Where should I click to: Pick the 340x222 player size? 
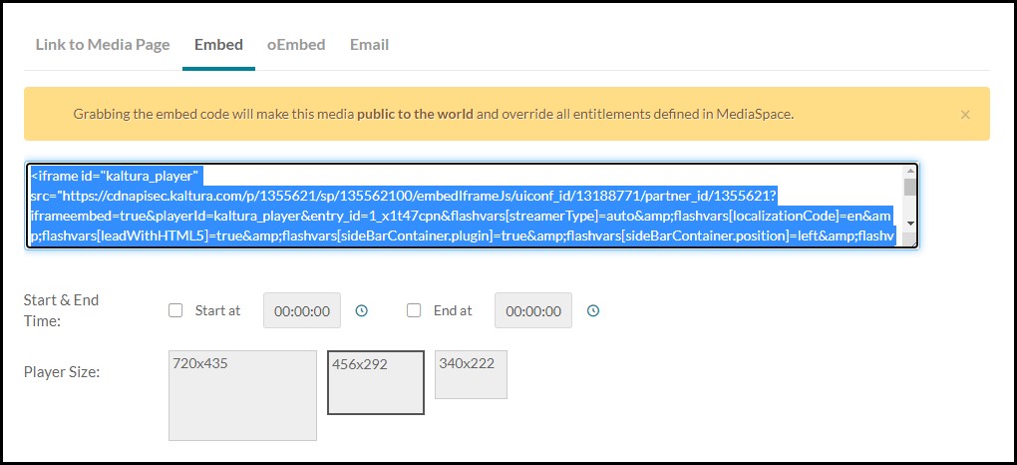tap(471, 374)
